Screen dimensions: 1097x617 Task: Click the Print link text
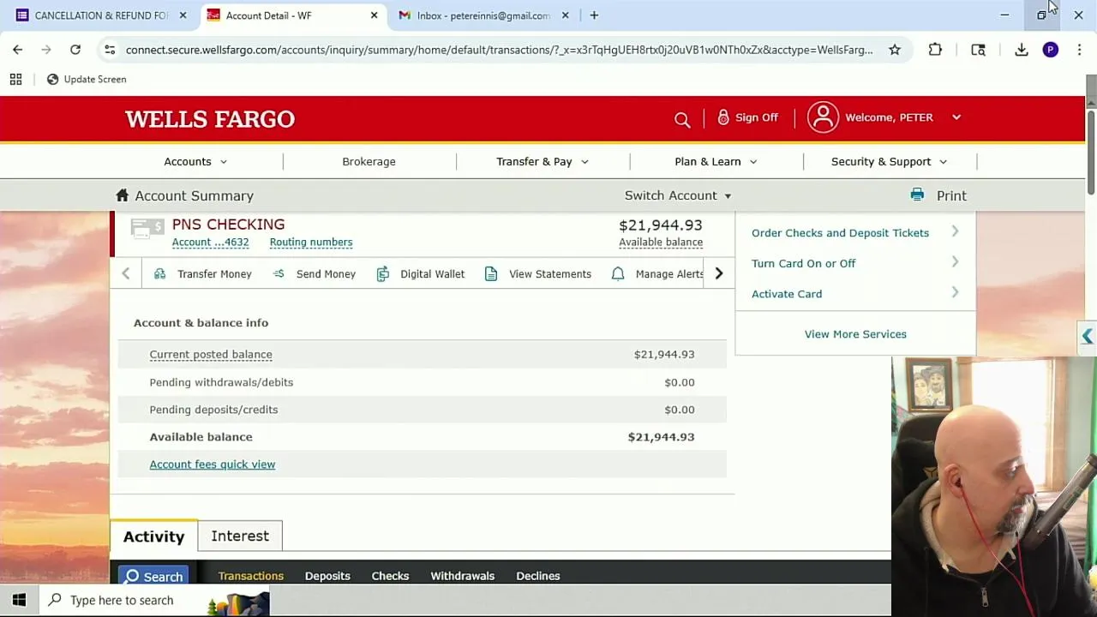(951, 195)
